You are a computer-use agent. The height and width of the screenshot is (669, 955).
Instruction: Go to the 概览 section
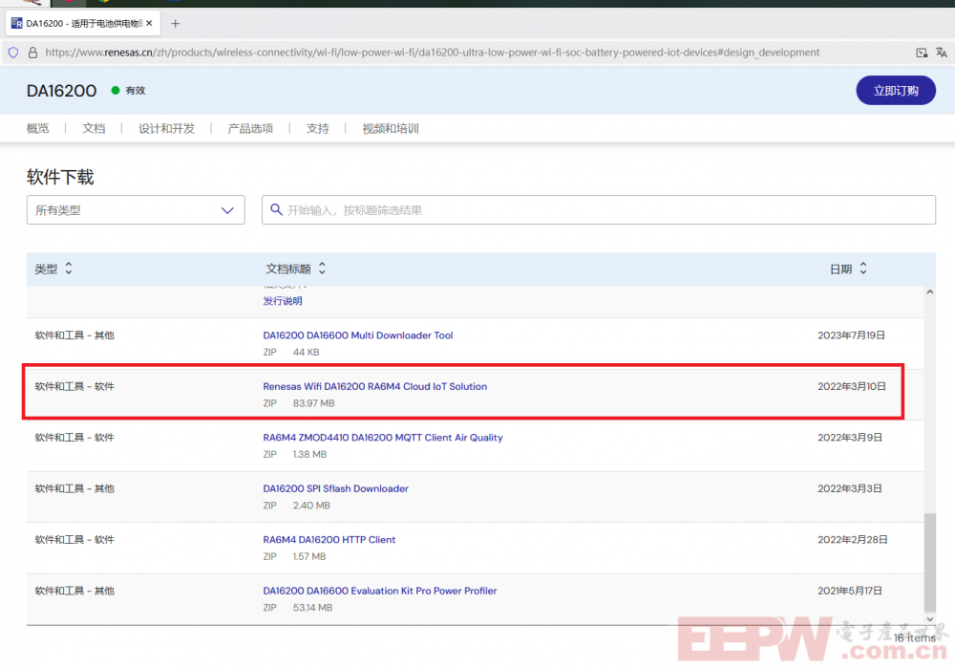[x=38, y=129]
